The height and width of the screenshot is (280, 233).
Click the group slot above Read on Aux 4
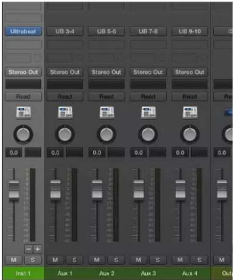point(190,84)
